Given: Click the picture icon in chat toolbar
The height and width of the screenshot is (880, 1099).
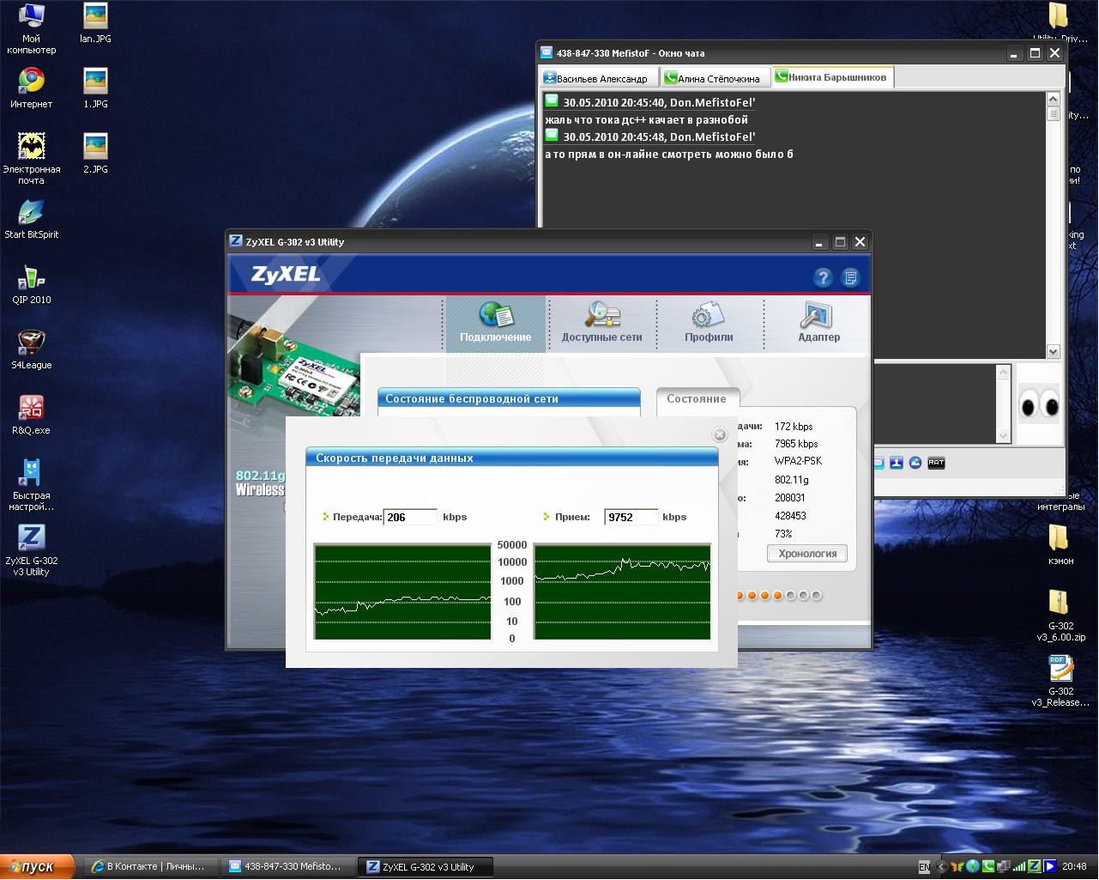Looking at the screenshot, I should [x=915, y=463].
